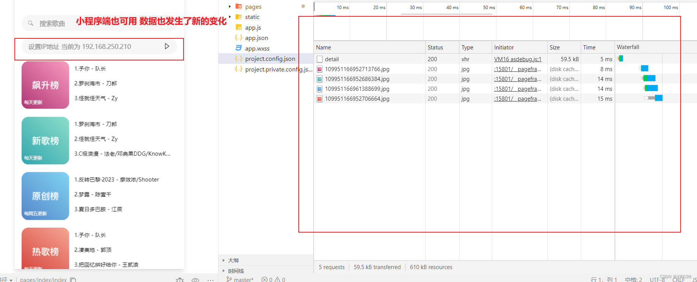This screenshot has width=697, height=282.
Task: Select song '2.梦露 - 陈壹千'
Action: [x=93, y=194]
